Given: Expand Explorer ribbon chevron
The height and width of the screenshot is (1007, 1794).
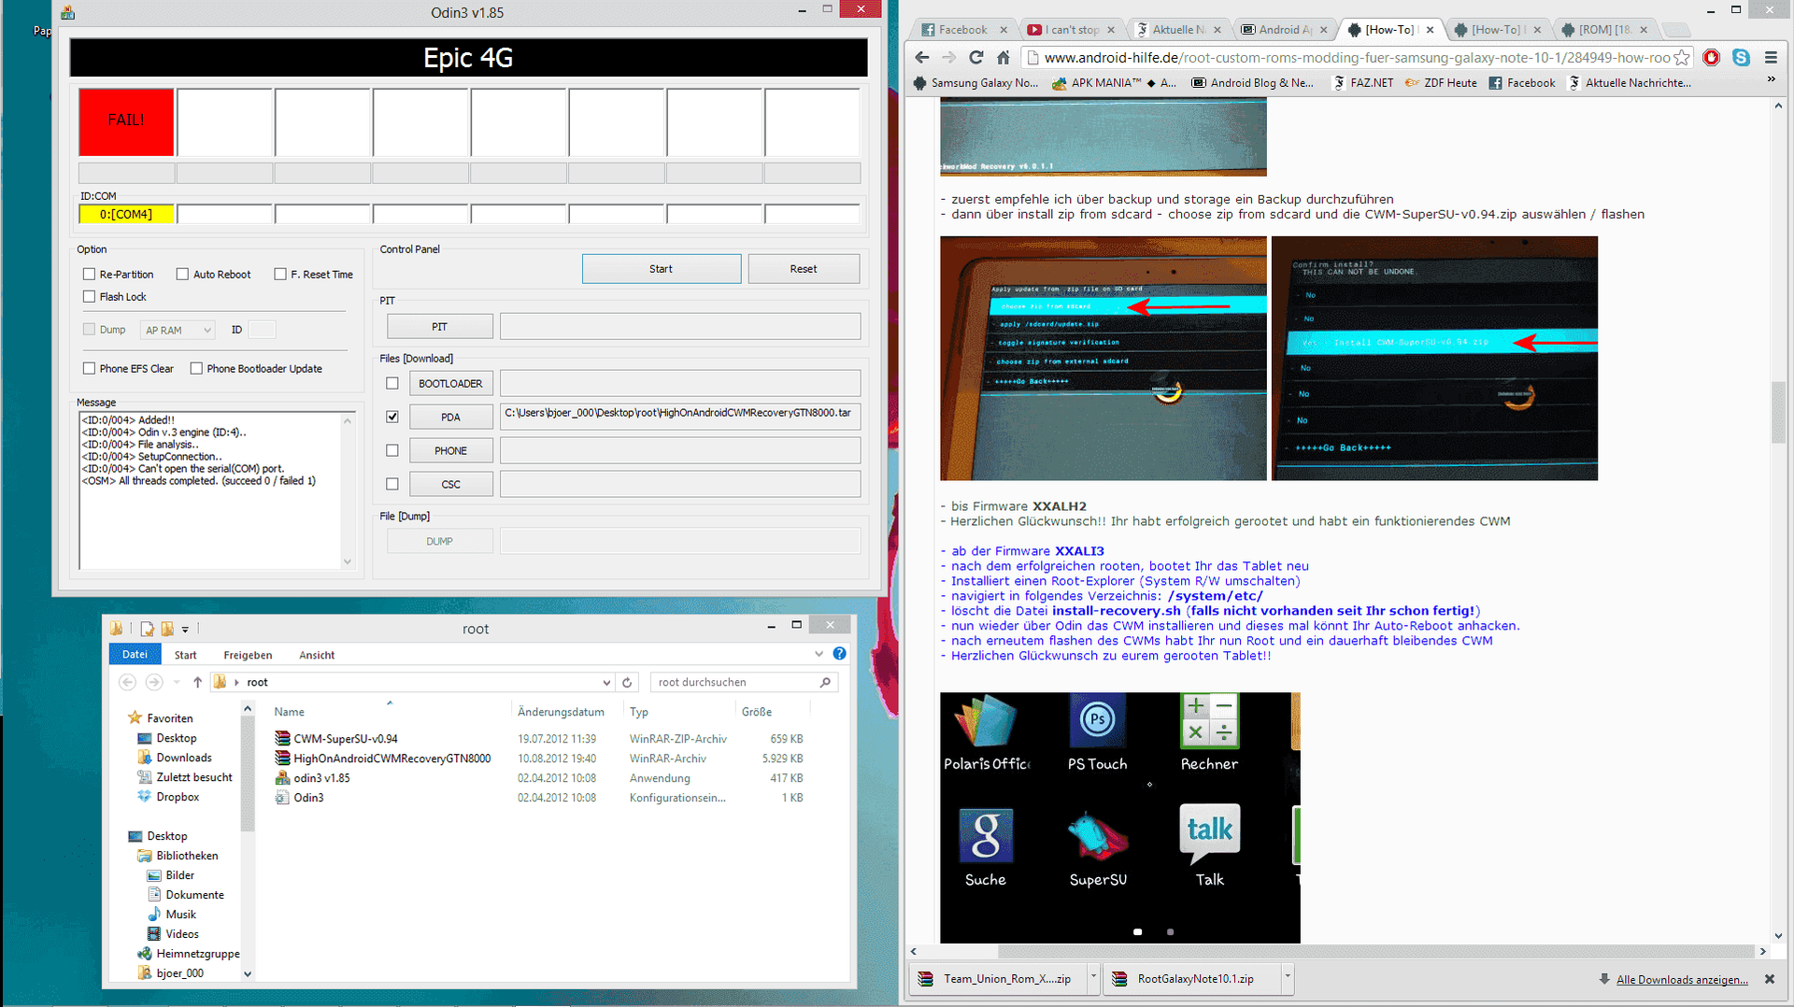Looking at the screenshot, I should pyautogui.click(x=819, y=654).
